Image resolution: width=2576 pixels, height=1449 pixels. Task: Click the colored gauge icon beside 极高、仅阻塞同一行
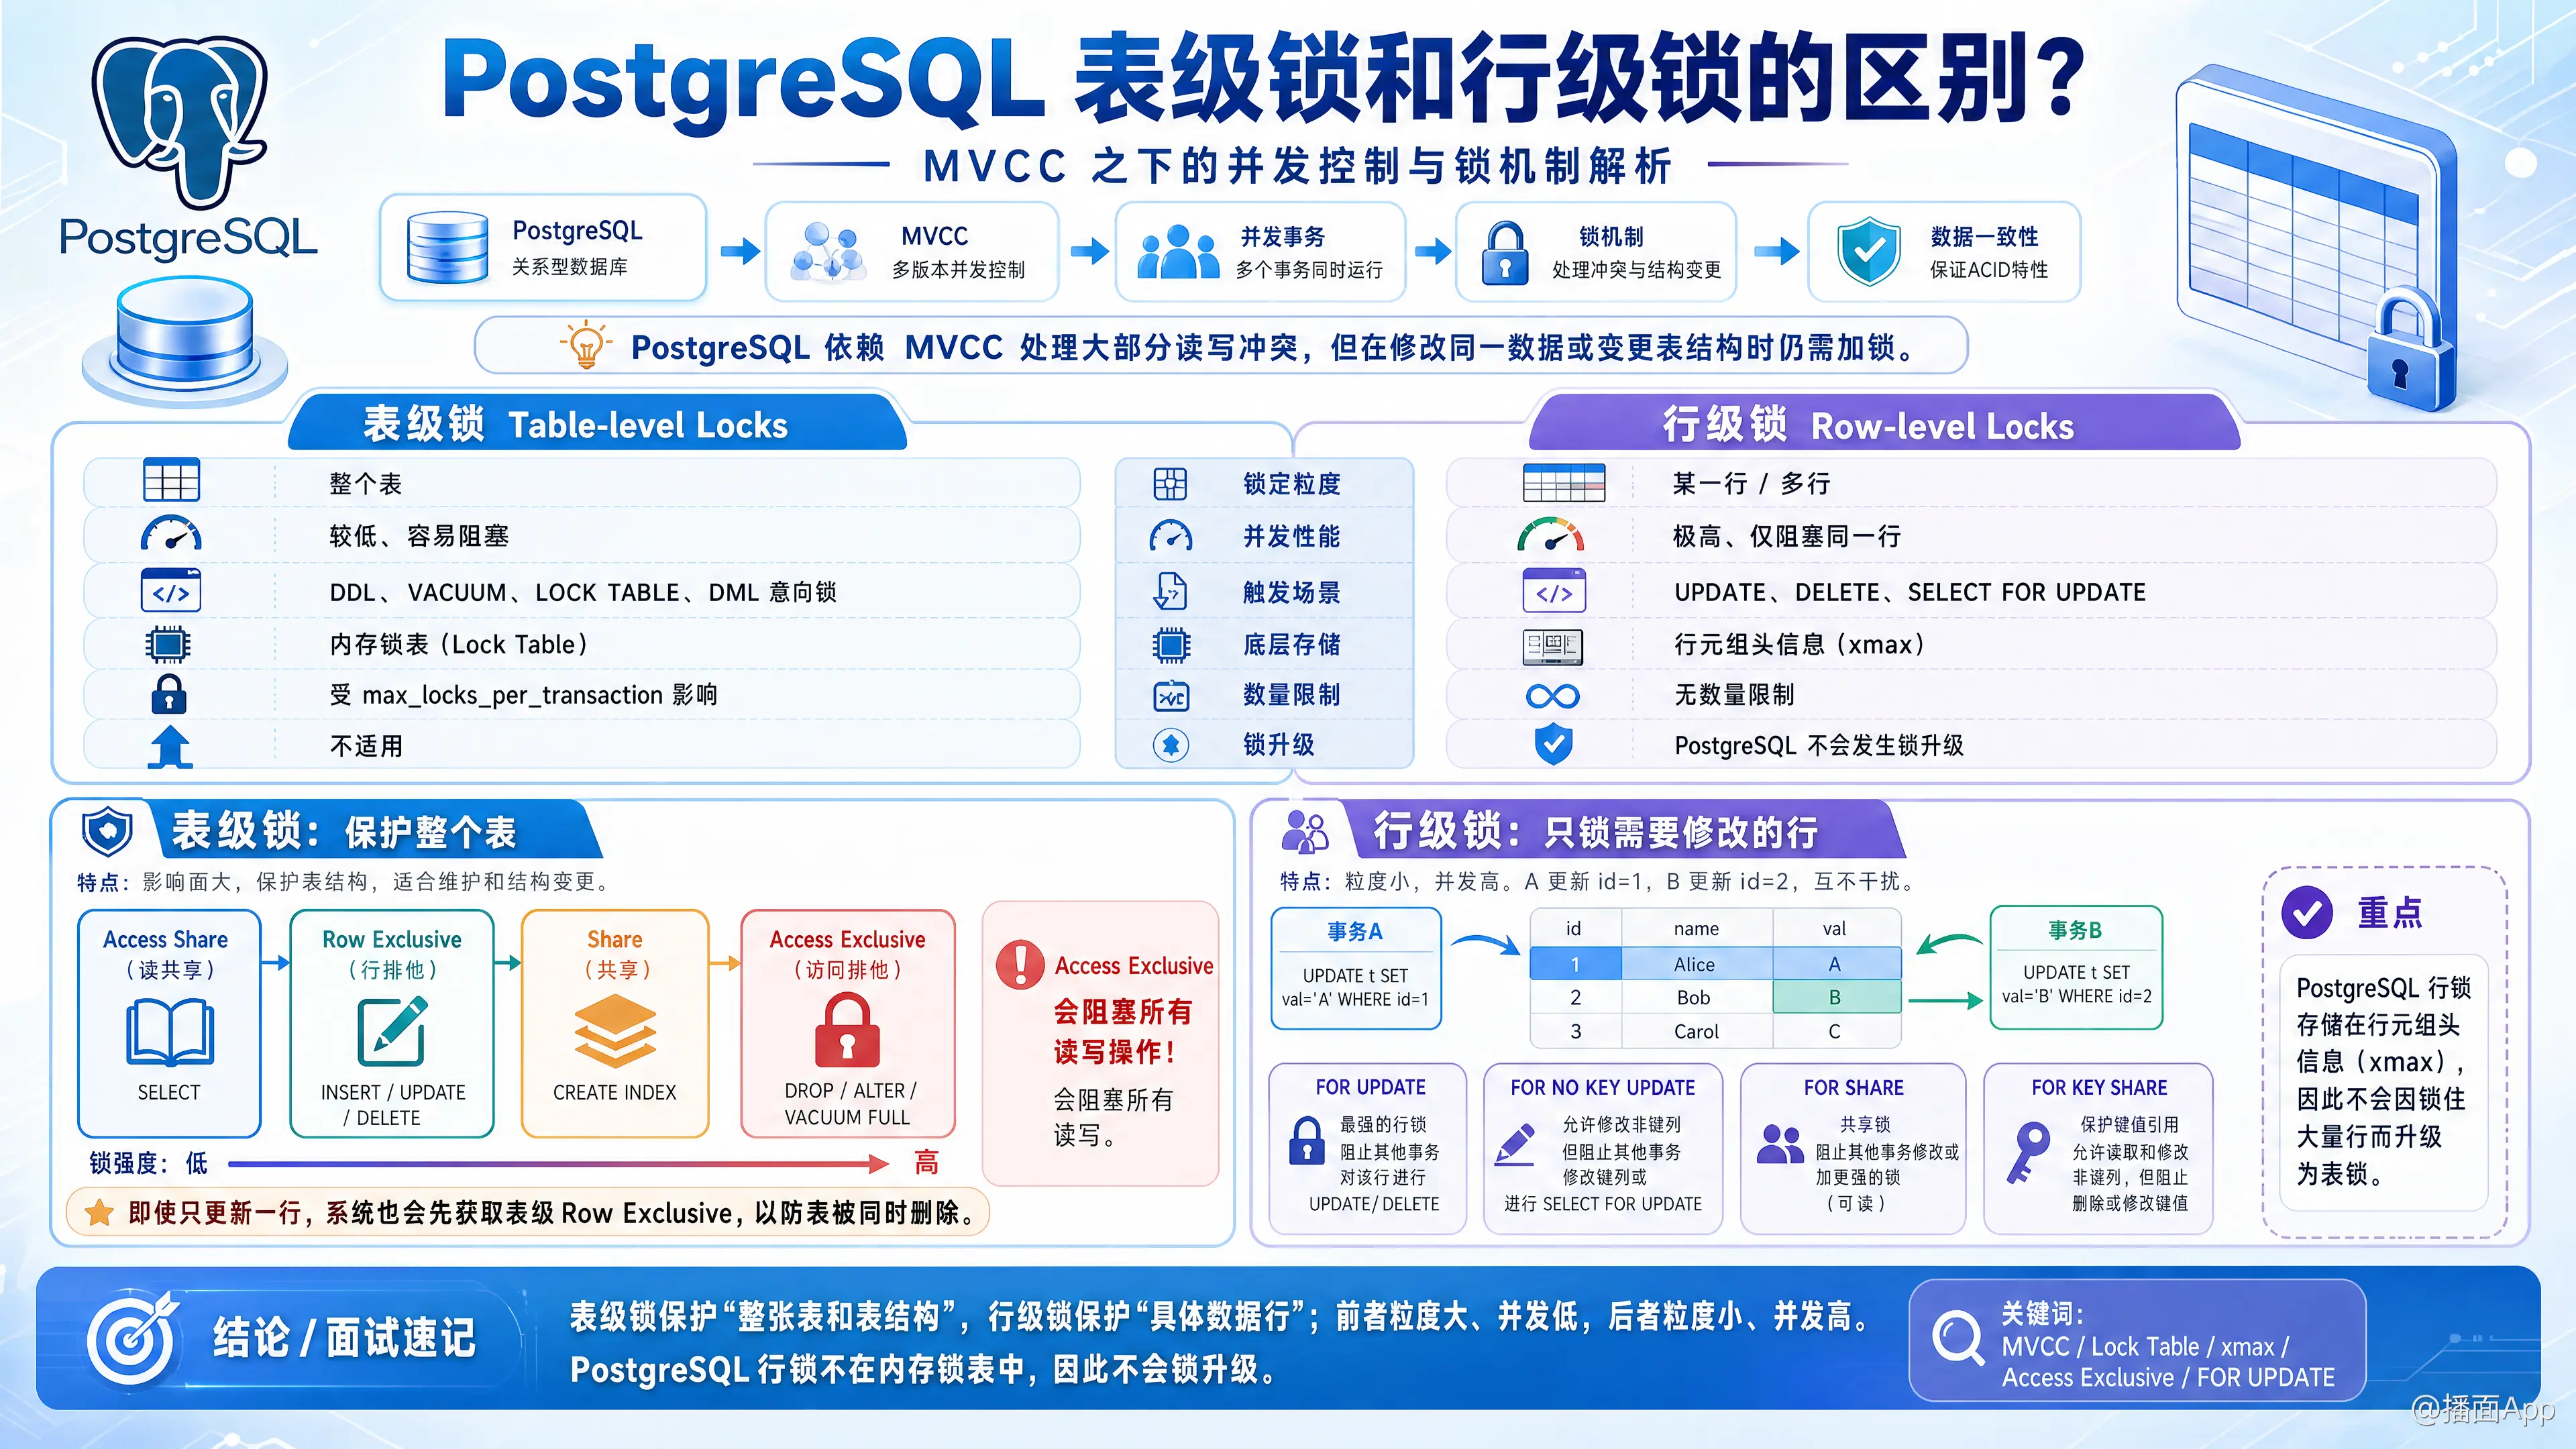pos(1551,535)
